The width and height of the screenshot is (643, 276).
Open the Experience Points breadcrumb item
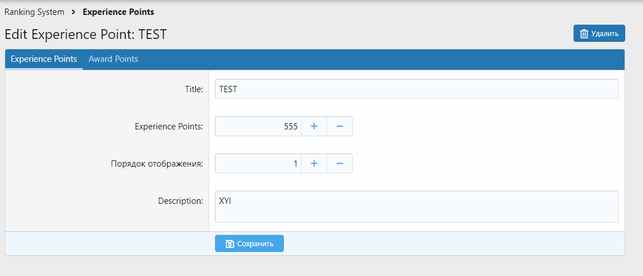(118, 12)
